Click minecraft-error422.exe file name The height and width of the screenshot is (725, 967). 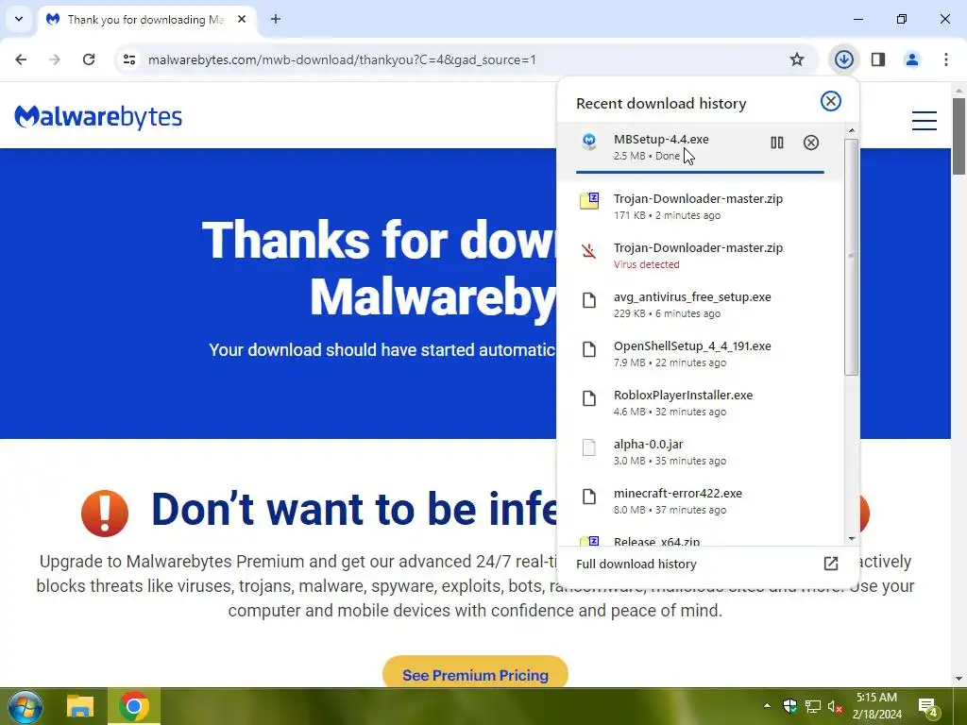click(678, 493)
